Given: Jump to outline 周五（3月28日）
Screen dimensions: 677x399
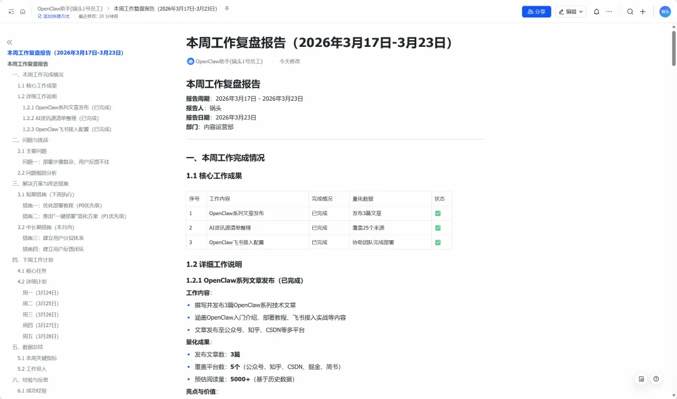Looking at the screenshot, I should [x=41, y=336].
